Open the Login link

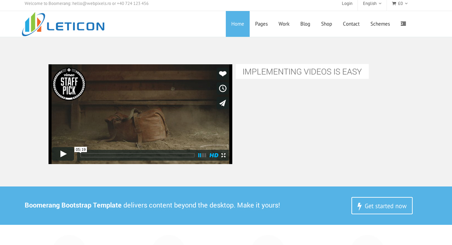(x=347, y=3)
